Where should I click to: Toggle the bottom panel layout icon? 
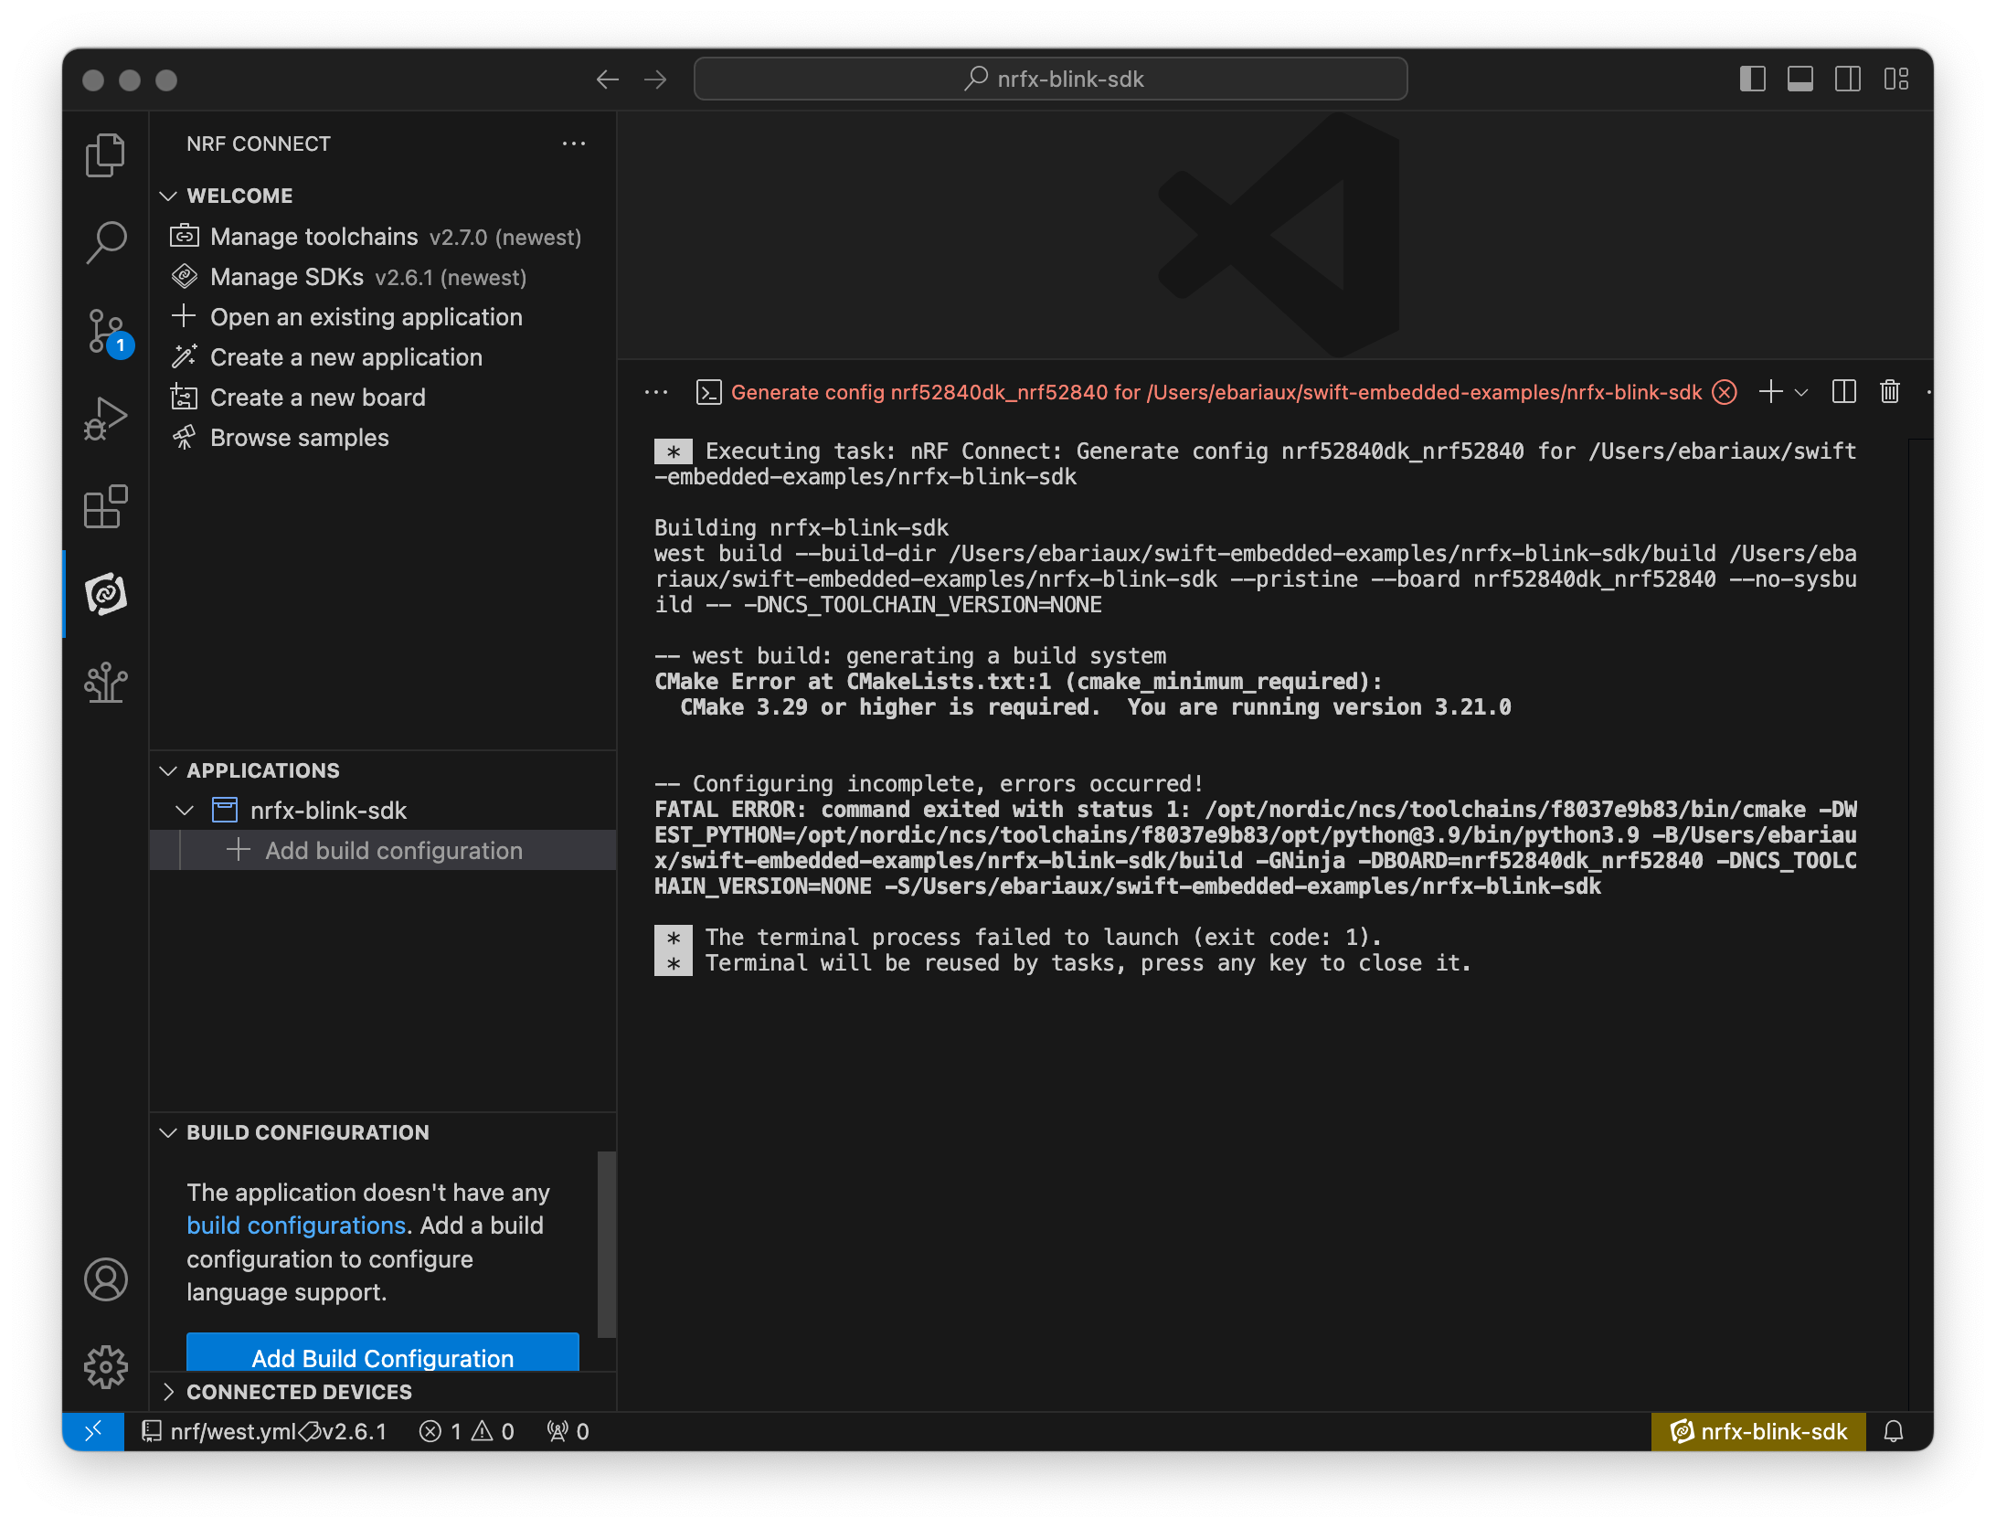pos(1800,80)
